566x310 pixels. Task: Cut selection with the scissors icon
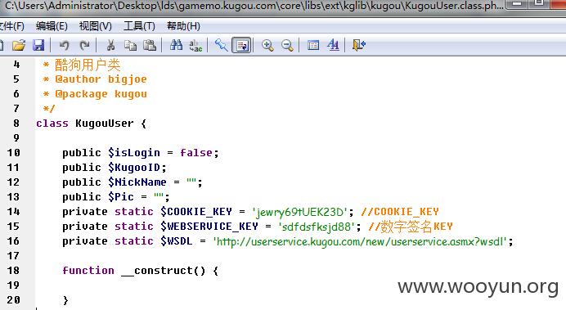point(110,45)
